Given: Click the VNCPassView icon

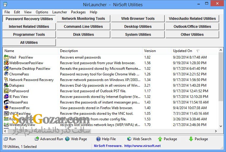Looking at the screenshot, I should tap(6, 113).
